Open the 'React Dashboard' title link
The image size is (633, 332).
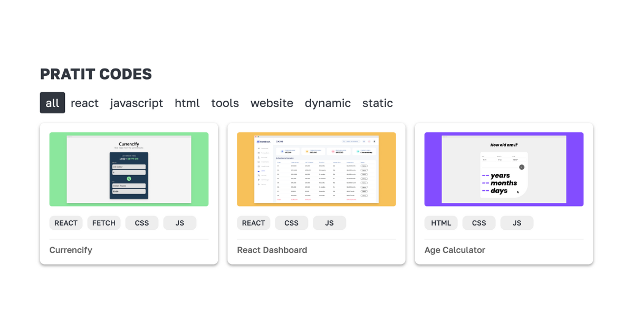pos(272,250)
